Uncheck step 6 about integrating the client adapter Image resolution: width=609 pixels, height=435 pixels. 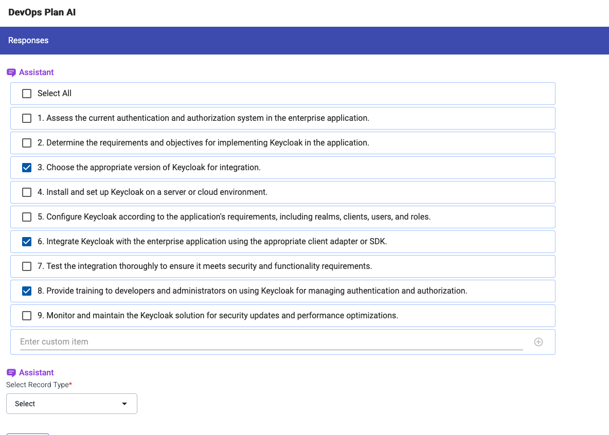26,241
